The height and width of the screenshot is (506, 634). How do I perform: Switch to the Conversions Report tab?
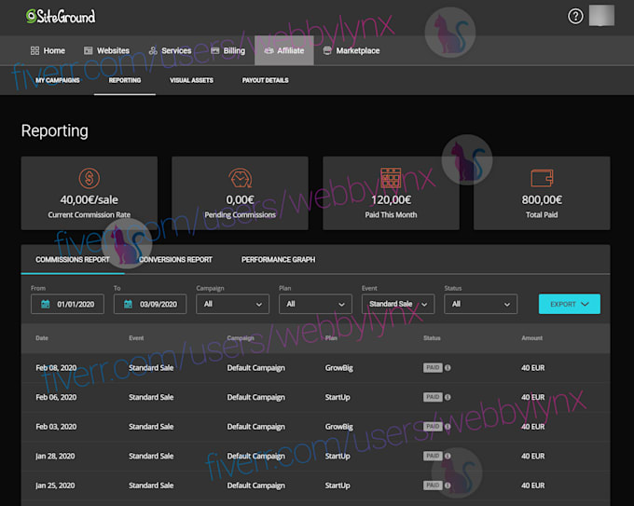[x=175, y=259]
